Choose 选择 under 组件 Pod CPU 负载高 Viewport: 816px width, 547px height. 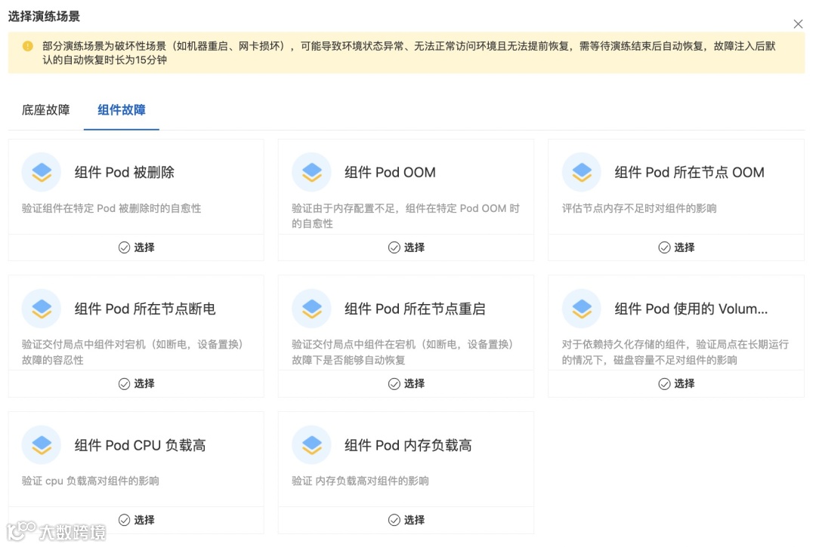coord(136,520)
